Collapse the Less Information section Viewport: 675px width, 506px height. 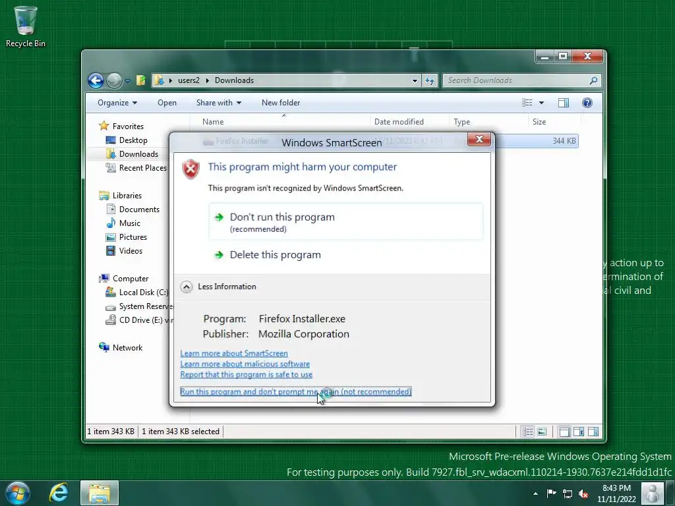(218, 287)
